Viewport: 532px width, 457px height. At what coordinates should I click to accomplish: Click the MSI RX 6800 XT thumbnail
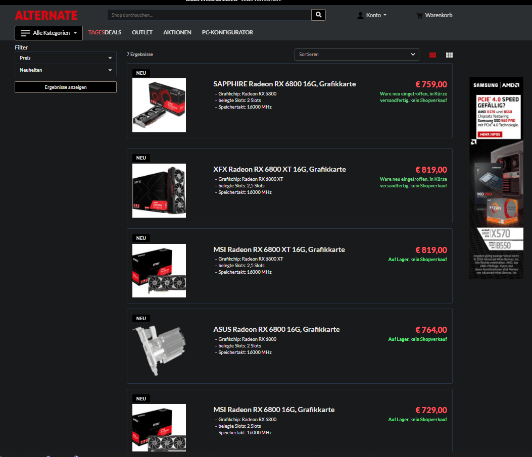click(159, 271)
